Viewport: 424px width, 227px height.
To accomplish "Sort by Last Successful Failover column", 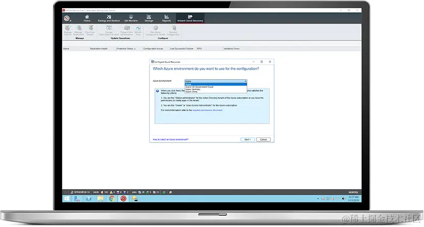I will 183,49.
